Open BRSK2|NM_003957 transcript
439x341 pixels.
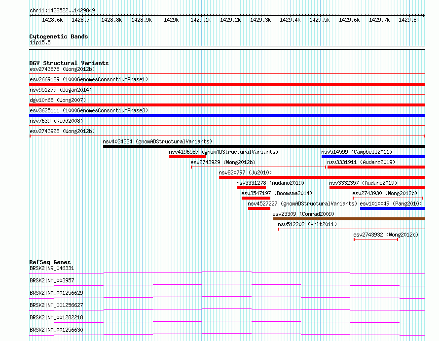pyautogui.click(x=52, y=280)
